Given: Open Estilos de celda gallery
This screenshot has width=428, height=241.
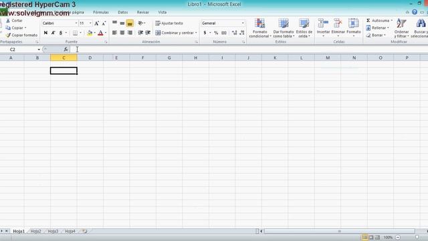Looking at the screenshot, I should point(304,28).
